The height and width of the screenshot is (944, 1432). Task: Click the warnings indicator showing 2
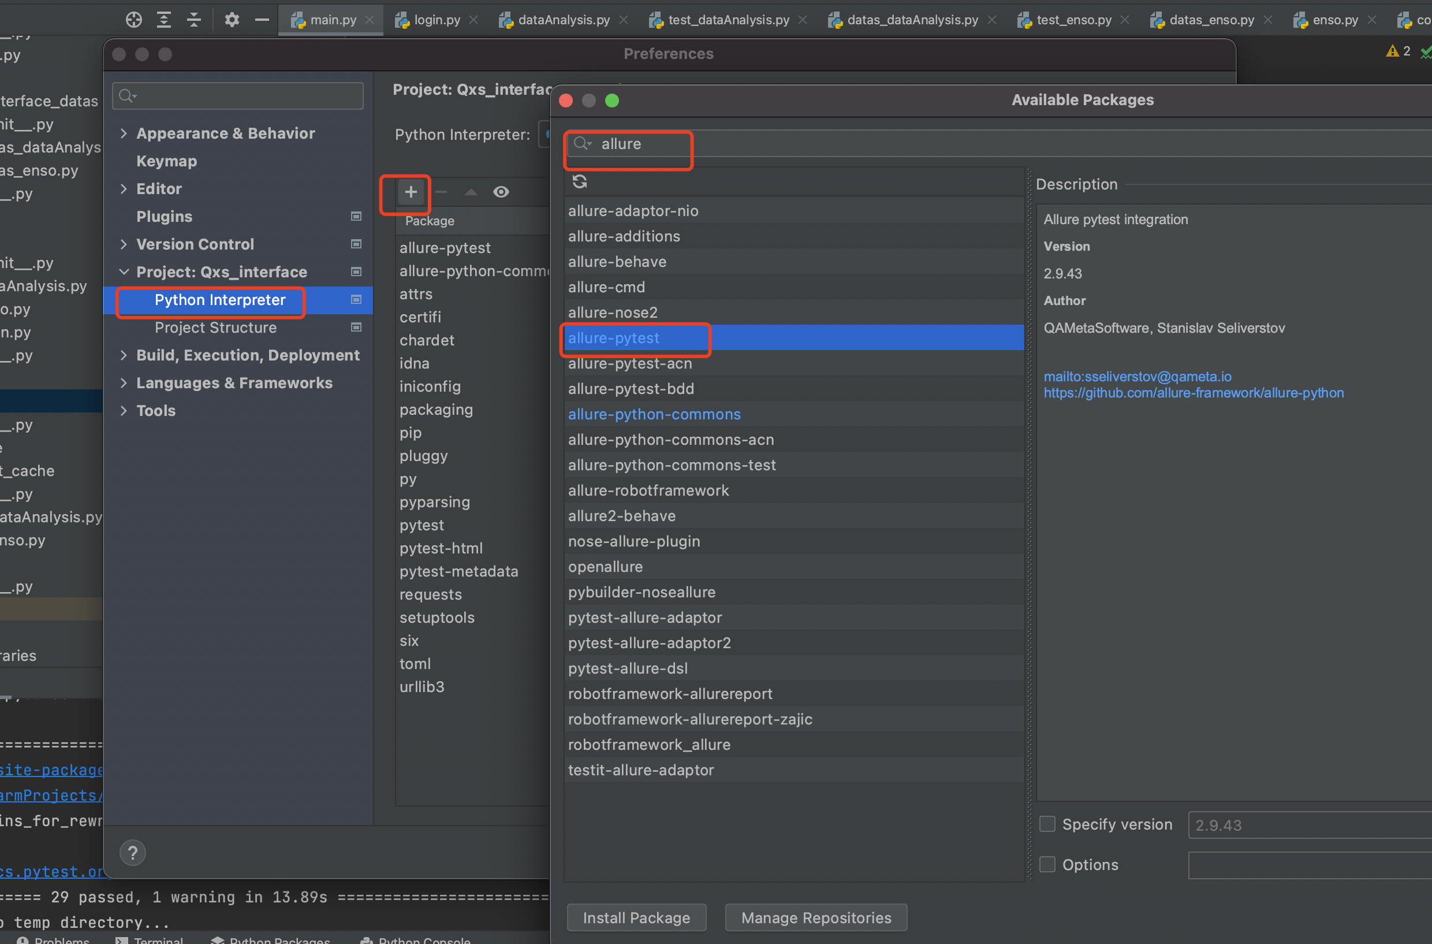click(x=1398, y=51)
